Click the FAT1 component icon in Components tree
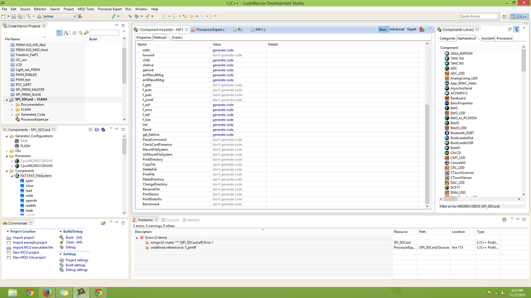This screenshot has height=298, width=531. [x=16, y=176]
